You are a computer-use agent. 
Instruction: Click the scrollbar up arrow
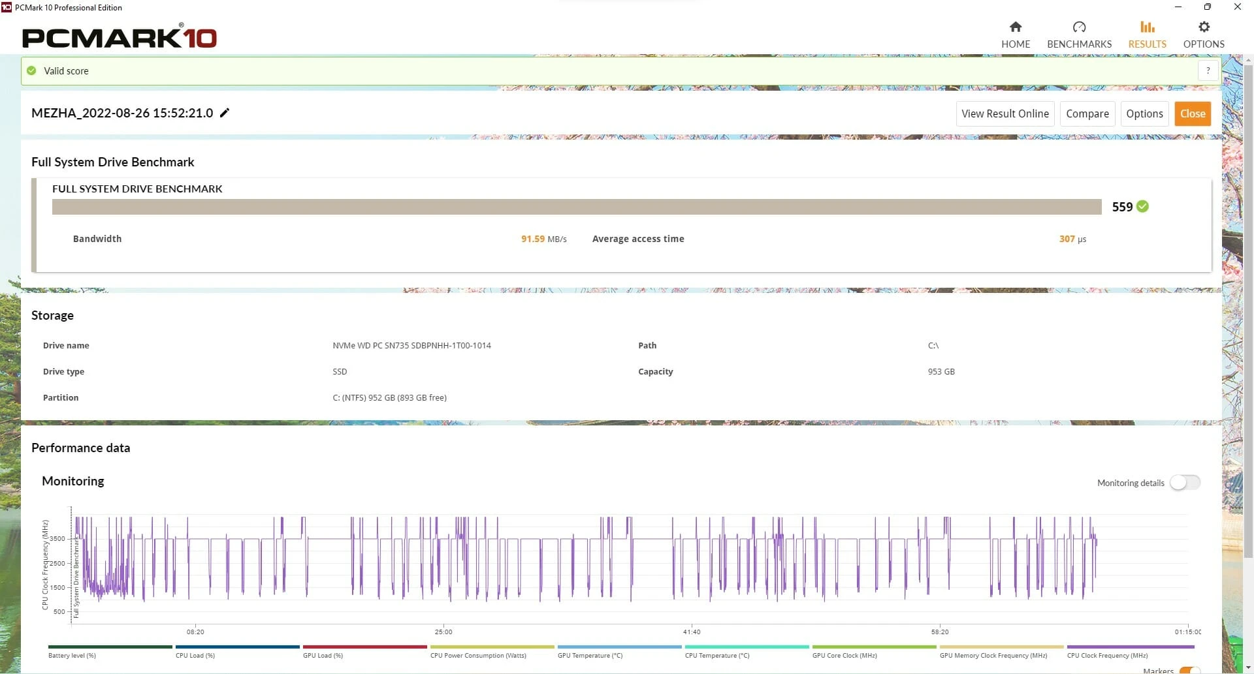click(1248, 60)
